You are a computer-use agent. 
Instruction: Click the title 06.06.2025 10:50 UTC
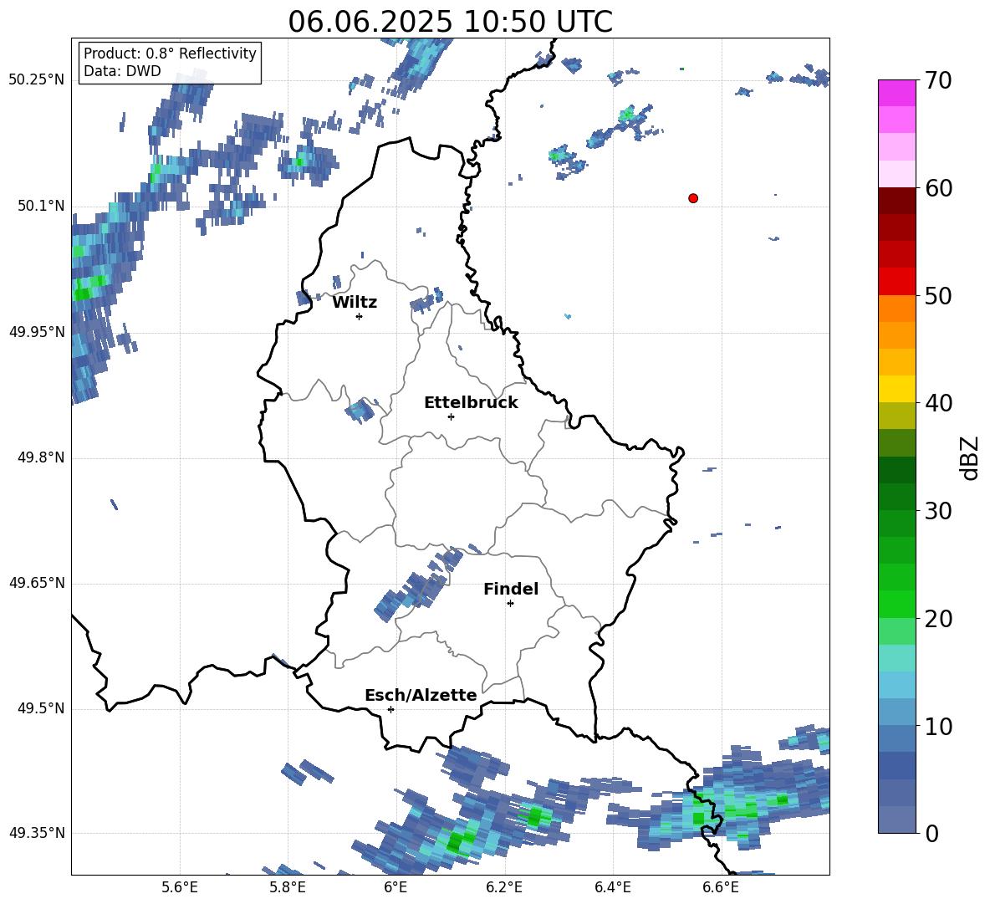coord(450,22)
